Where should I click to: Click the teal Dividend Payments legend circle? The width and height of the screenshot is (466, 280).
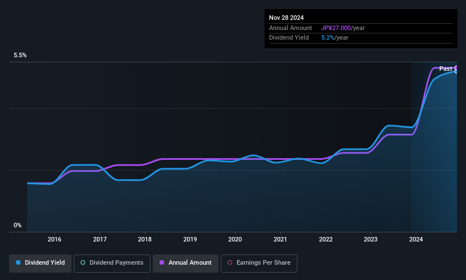tap(83, 262)
